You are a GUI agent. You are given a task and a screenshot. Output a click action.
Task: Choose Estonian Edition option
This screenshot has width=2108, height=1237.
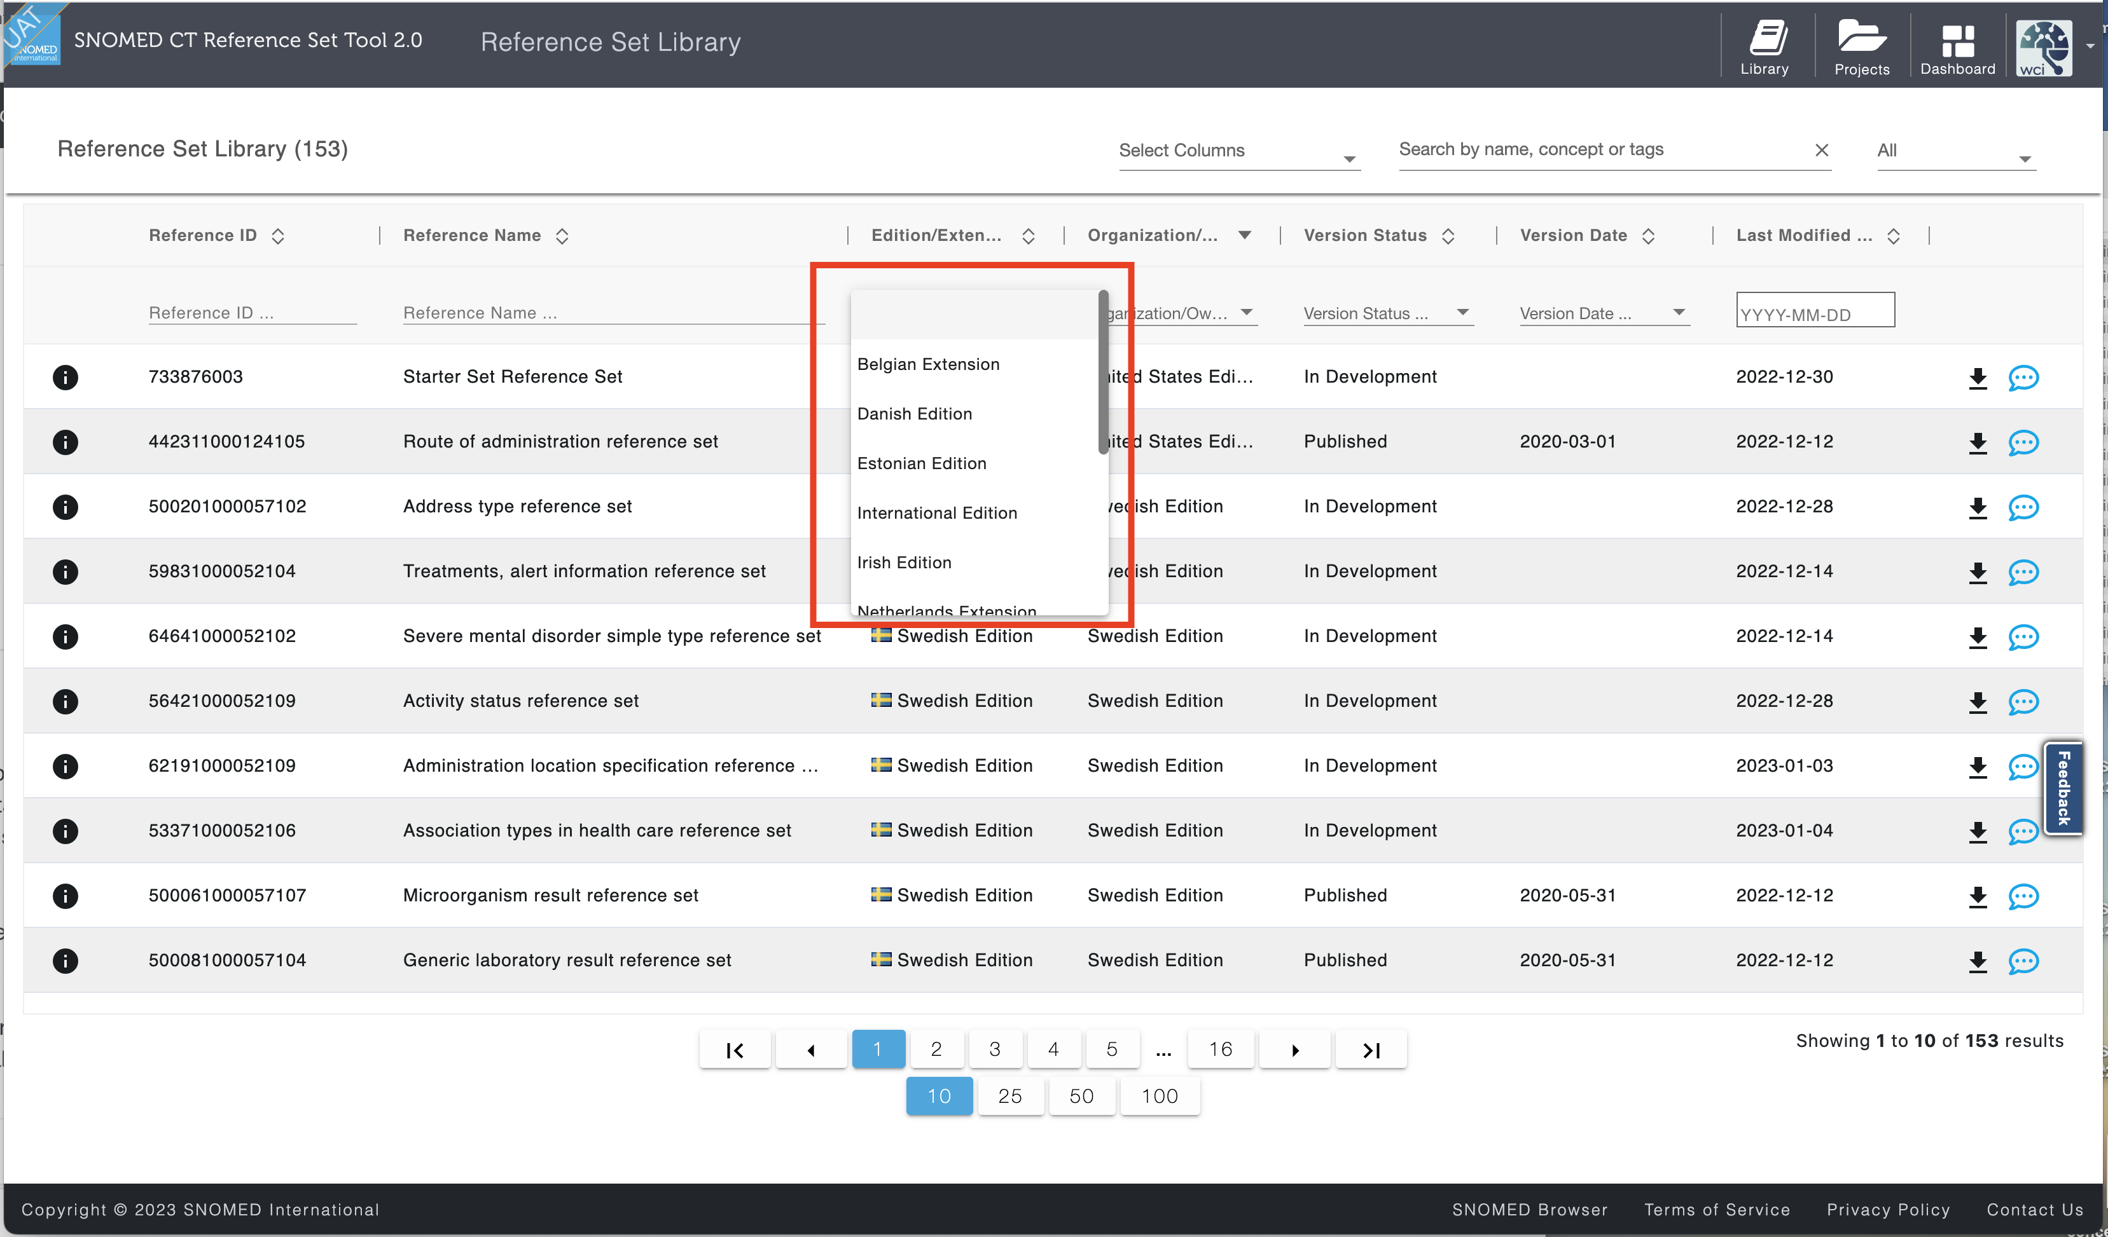[974, 463]
